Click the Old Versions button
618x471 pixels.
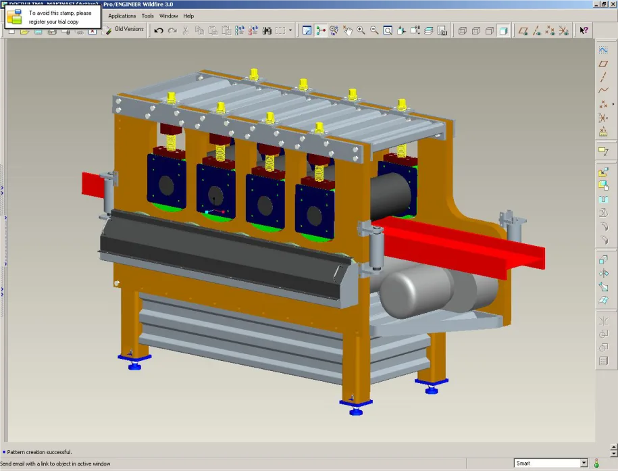tap(124, 30)
